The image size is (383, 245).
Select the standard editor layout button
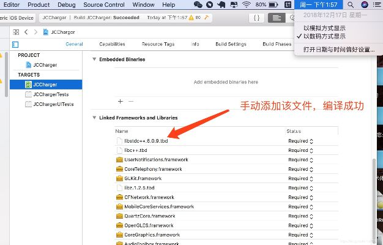(x=277, y=18)
